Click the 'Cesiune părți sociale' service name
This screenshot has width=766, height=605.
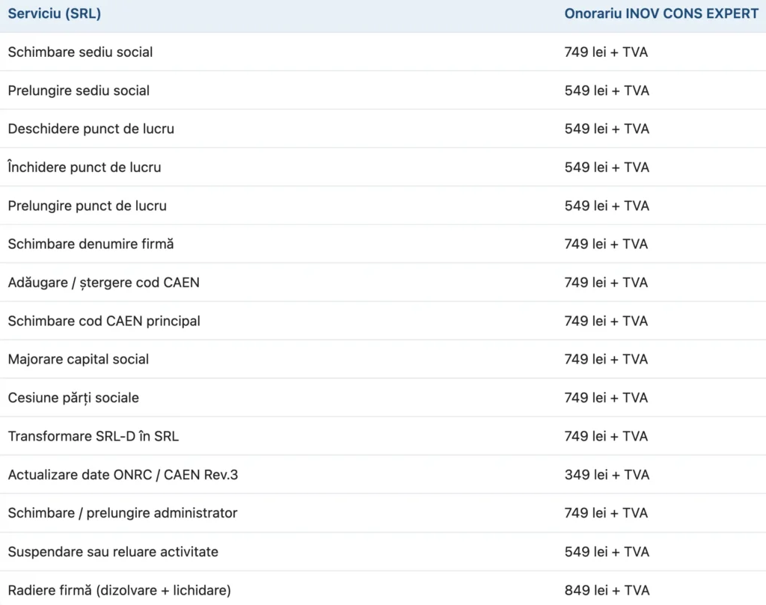pos(73,398)
